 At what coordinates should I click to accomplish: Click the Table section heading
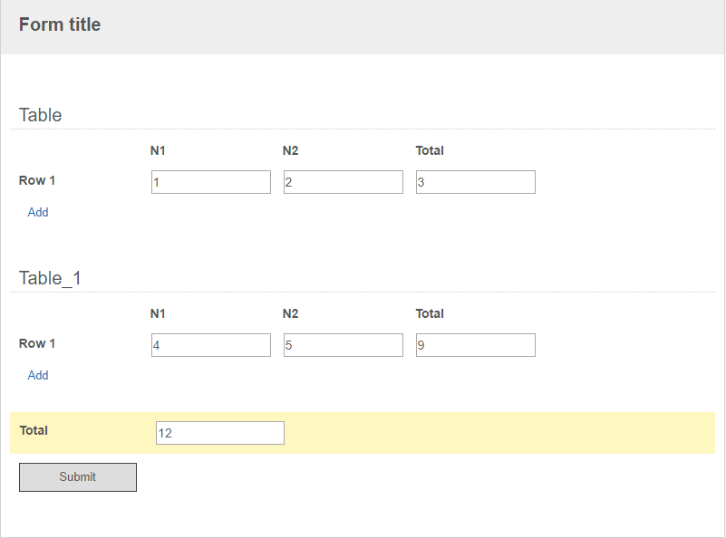[x=40, y=115]
